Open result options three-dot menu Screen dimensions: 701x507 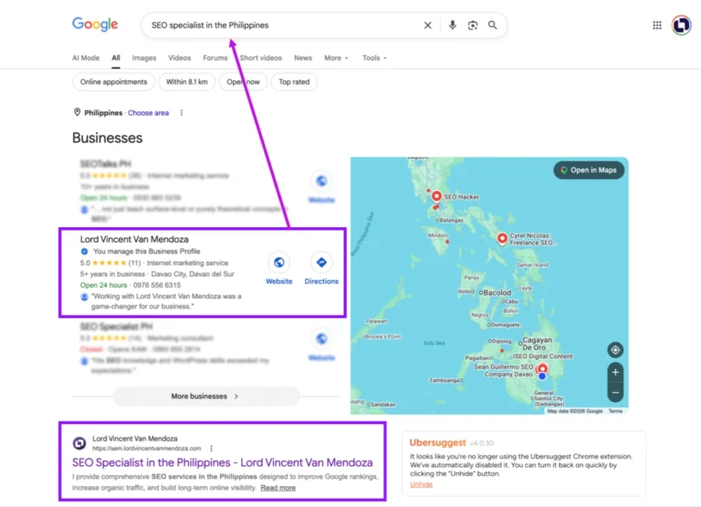click(211, 448)
